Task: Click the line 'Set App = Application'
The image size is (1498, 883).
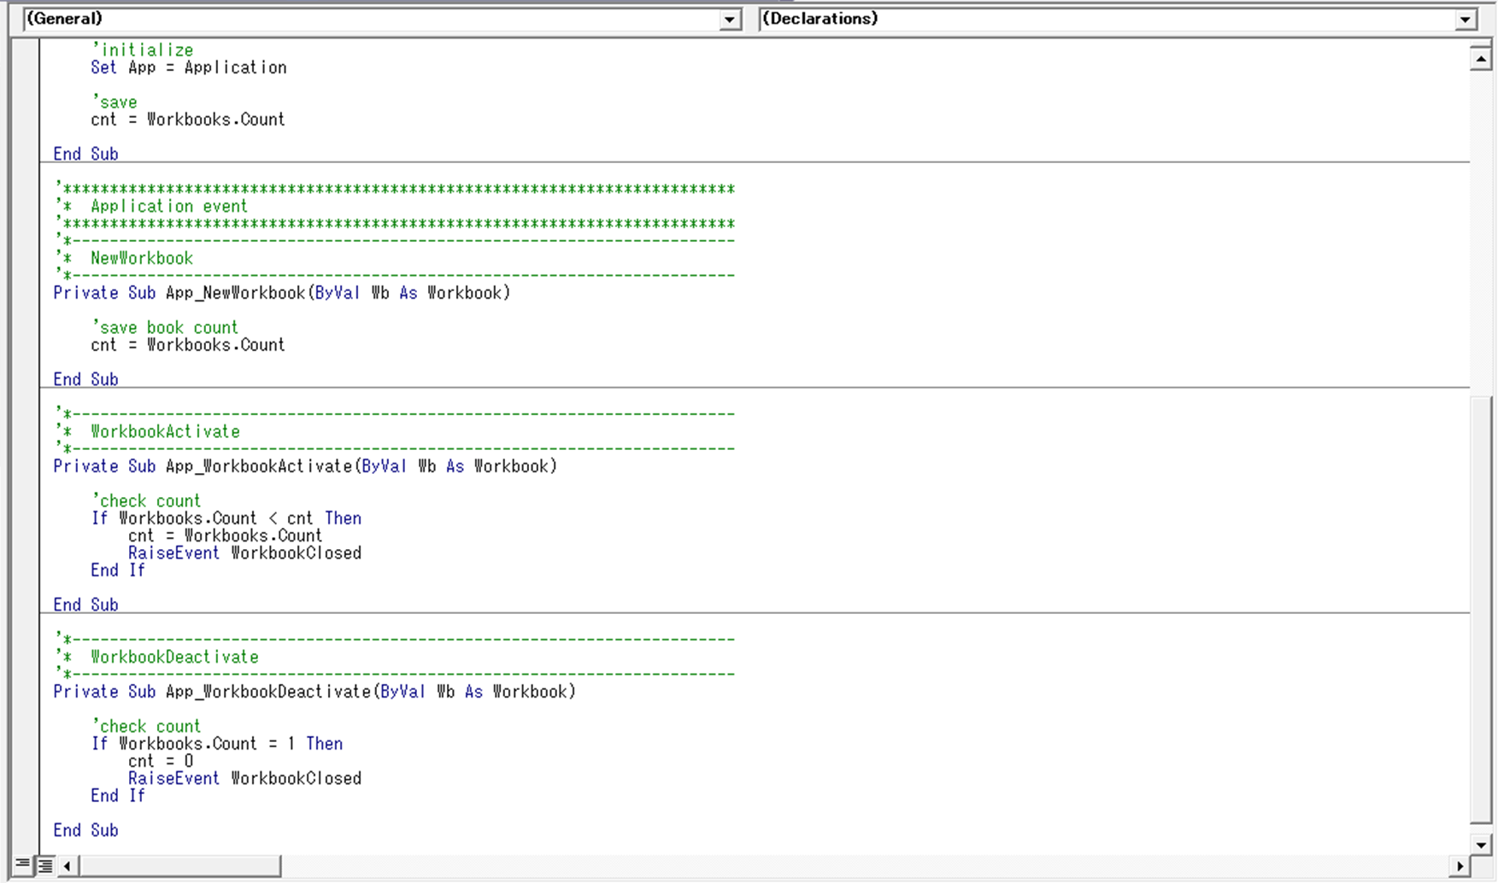Action: pyautogui.click(x=189, y=67)
